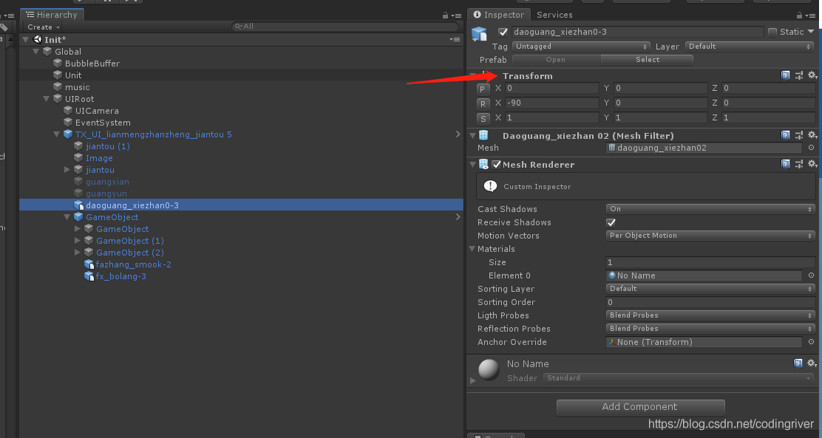
Task: Open the Create dropdown menu
Action: click(44, 27)
